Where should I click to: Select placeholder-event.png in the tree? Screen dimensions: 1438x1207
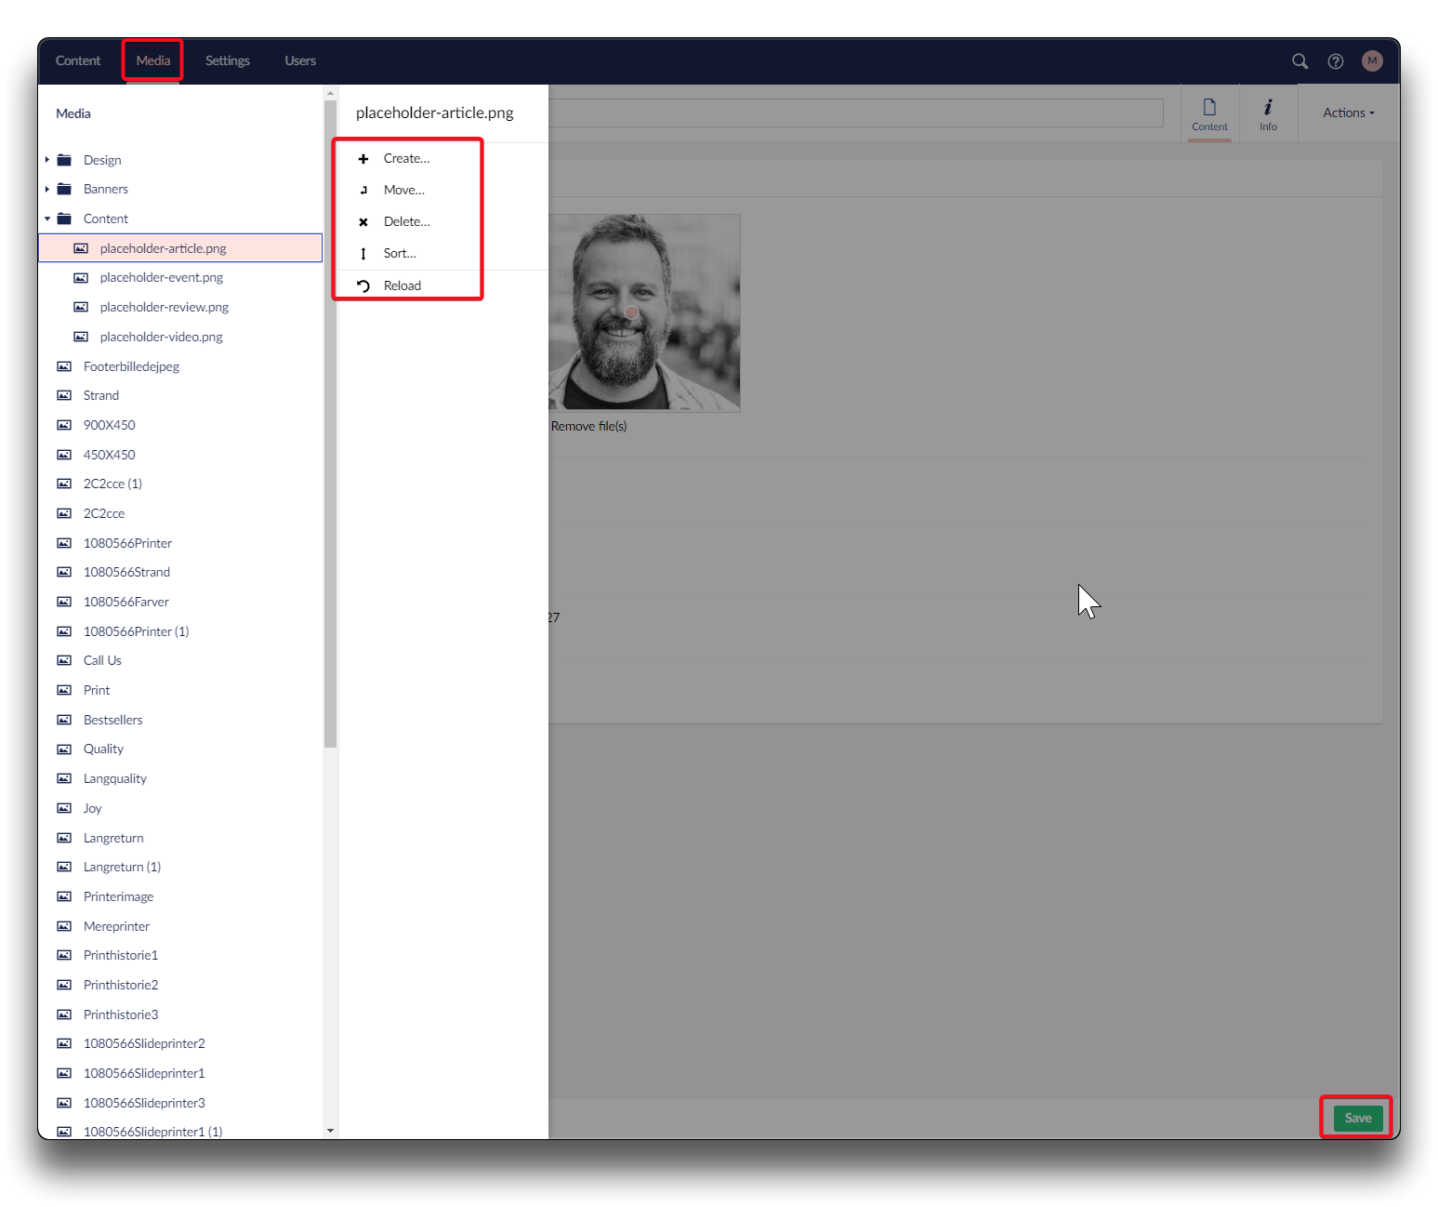click(161, 278)
